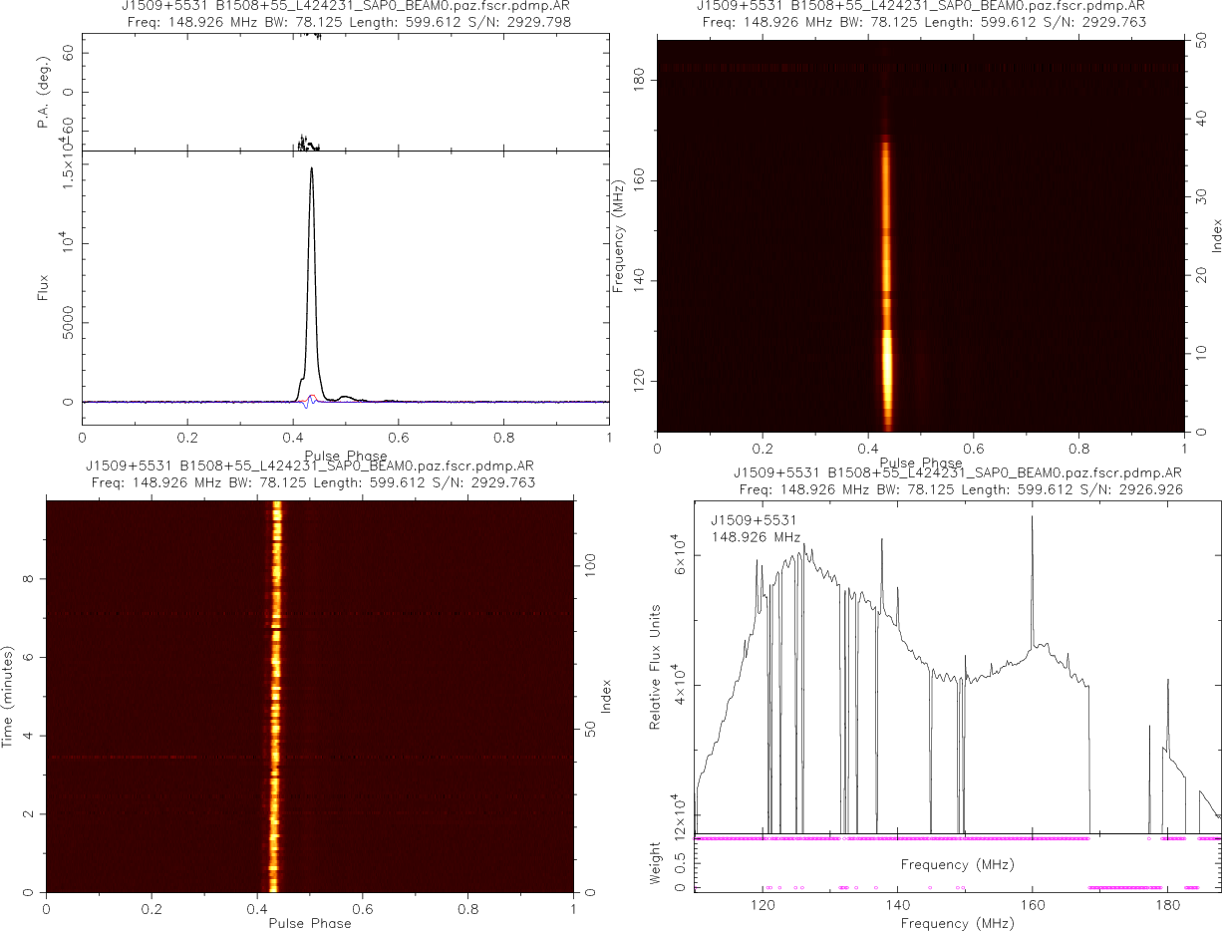Click the bright pulse stripe in time heatmap

click(x=276, y=698)
